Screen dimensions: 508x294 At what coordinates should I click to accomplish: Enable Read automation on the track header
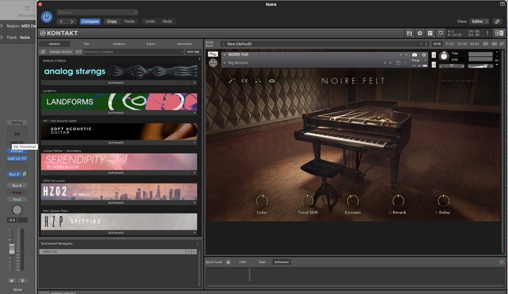17,199
